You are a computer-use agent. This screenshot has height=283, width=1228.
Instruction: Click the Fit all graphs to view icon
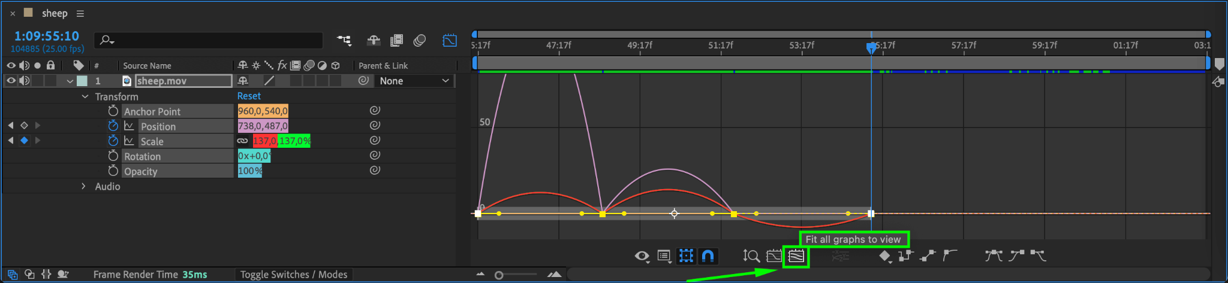[796, 256]
